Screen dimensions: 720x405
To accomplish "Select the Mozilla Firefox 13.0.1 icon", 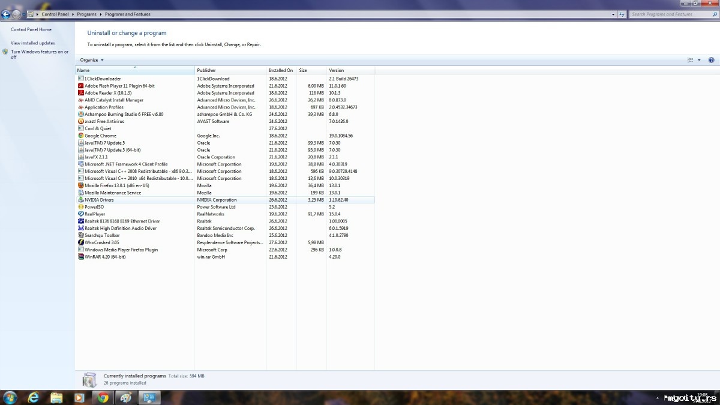I will (80, 185).
